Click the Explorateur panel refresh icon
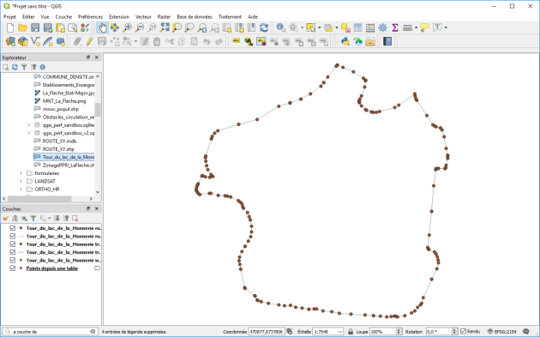This screenshot has height=337, width=540. (15, 67)
